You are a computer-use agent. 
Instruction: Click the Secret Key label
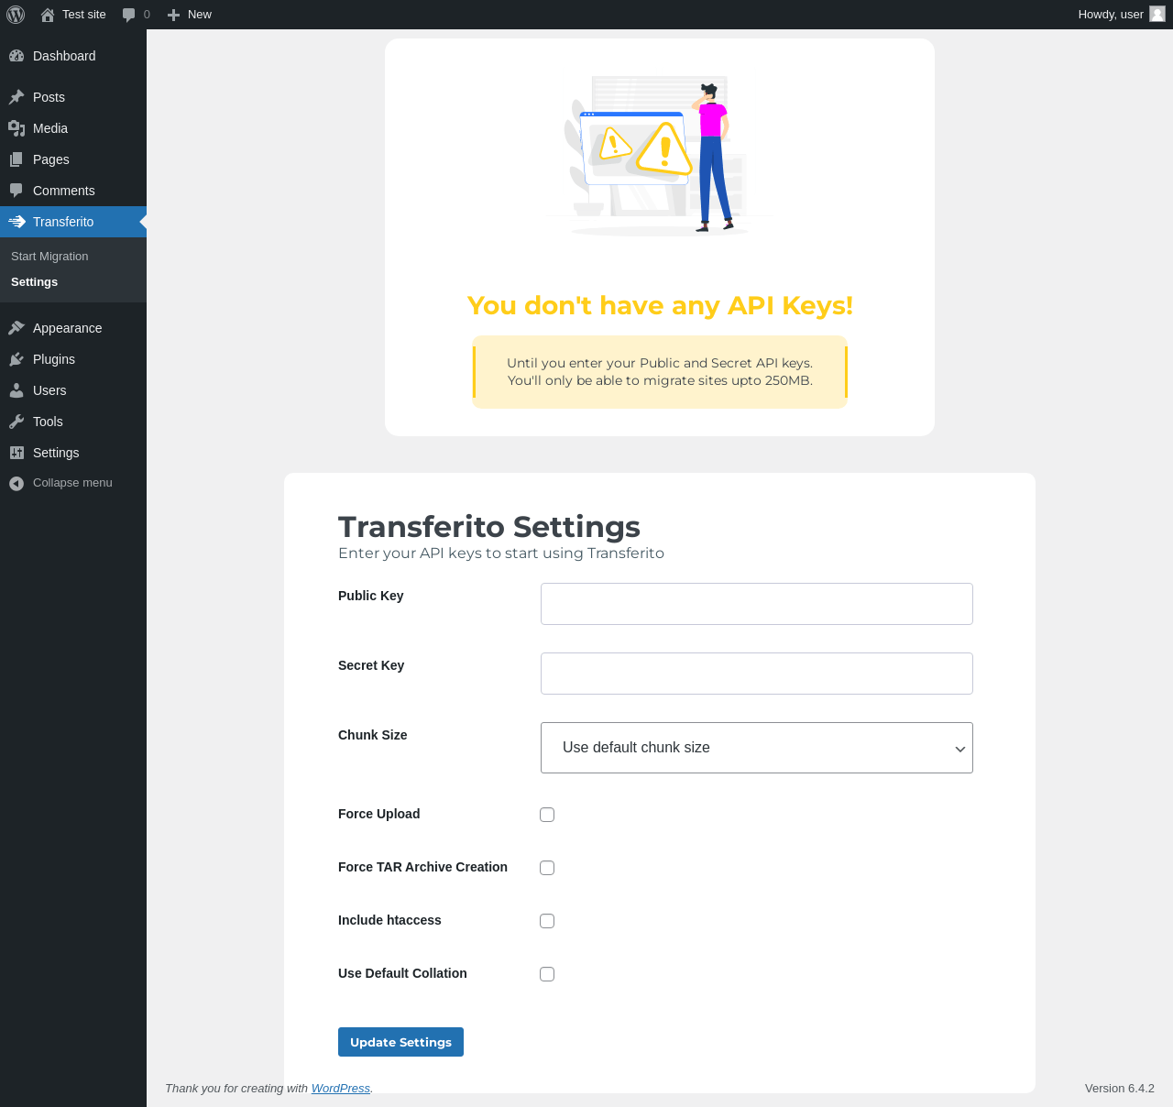371,665
